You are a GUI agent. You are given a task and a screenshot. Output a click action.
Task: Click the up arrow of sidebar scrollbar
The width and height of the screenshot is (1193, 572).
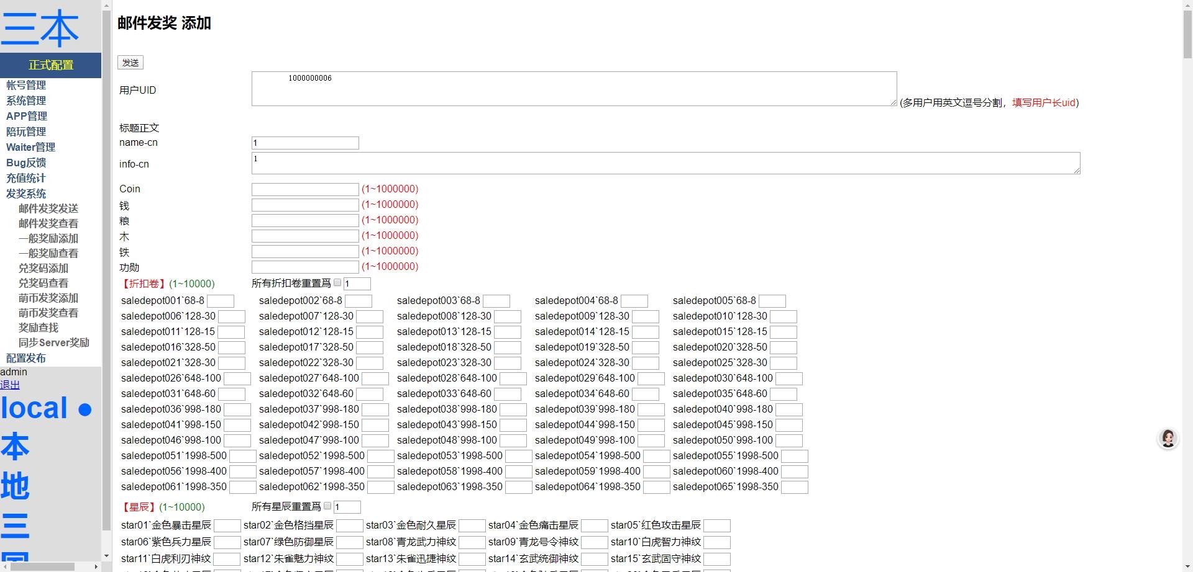pyautogui.click(x=106, y=5)
